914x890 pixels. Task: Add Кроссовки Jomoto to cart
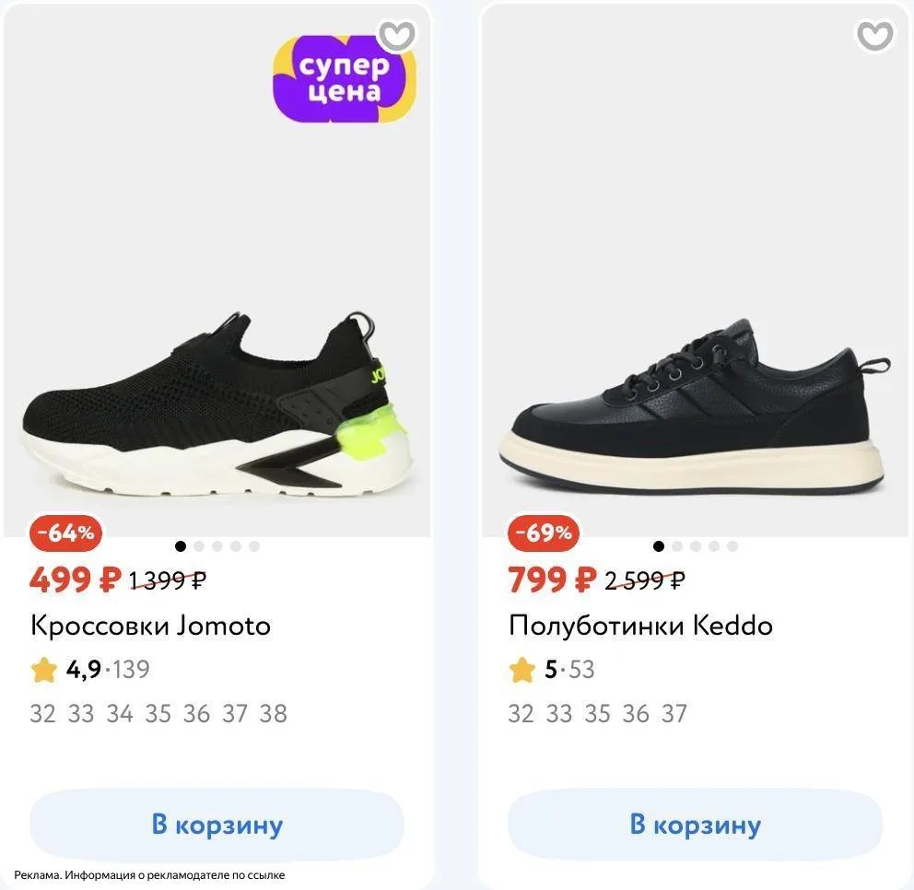tap(217, 825)
